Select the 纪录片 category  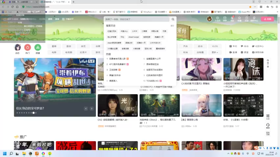point(83,52)
